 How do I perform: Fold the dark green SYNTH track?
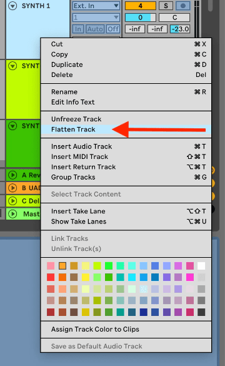12,126
